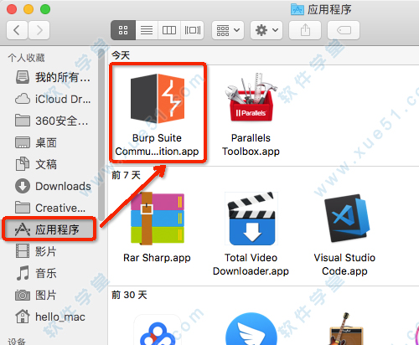Open 影片 in the sidebar
This screenshot has height=345, width=419.
click(36, 251)
